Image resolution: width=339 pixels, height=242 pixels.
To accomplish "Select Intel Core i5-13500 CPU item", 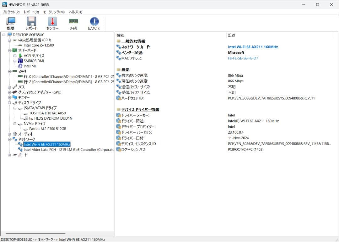I will click(39, 45).
